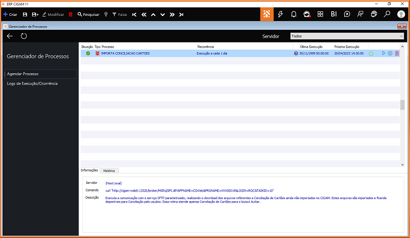This screenshot has height=238, width=410.
Task: Click the process list vertical scrollbar thumb
Action: coord(402,105)
